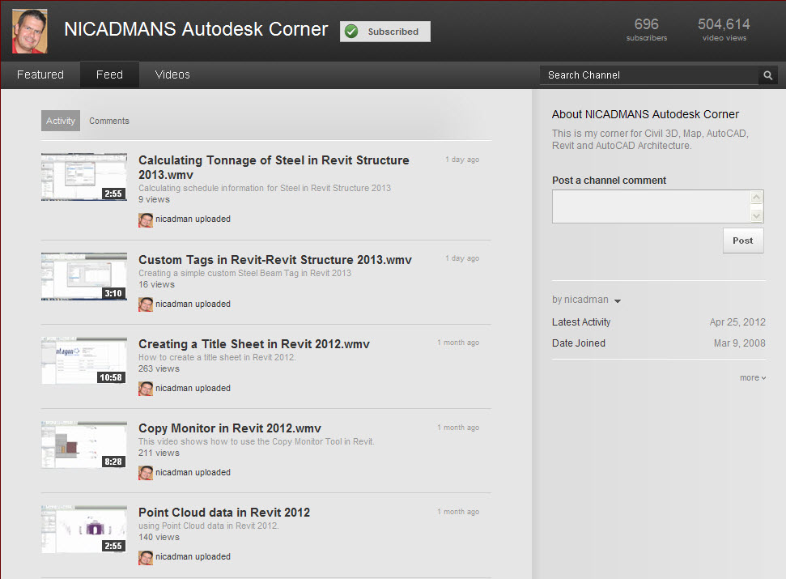Click the channel owner profile photo

pyautogui.click(x=30, y=31)
